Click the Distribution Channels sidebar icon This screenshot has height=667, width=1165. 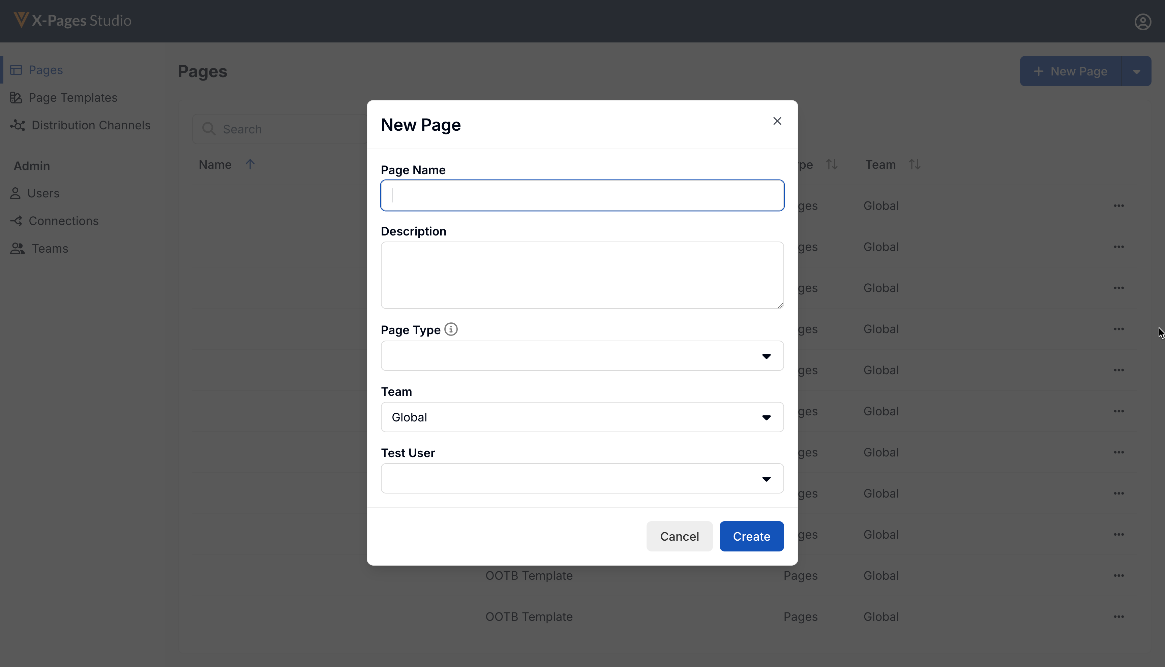click(18, 125)
